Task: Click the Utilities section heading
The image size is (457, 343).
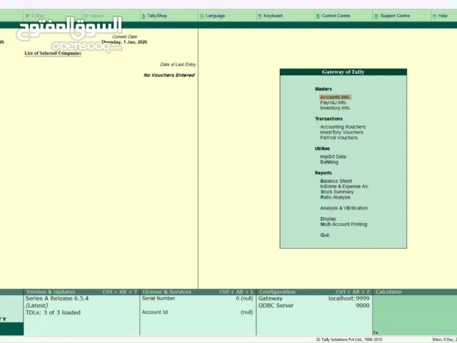Action: pos(322,149)
